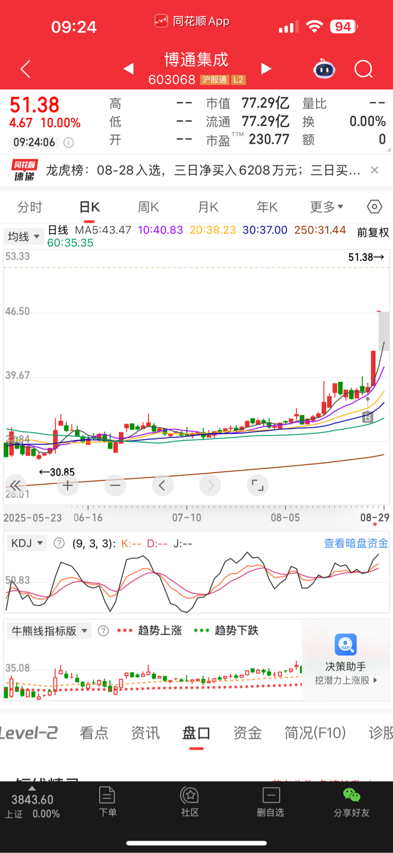Tap the 市盈TTM 230.77 value
Image resolution: width=393 pixels, height=853 pixels.
[x=269, y=139]
